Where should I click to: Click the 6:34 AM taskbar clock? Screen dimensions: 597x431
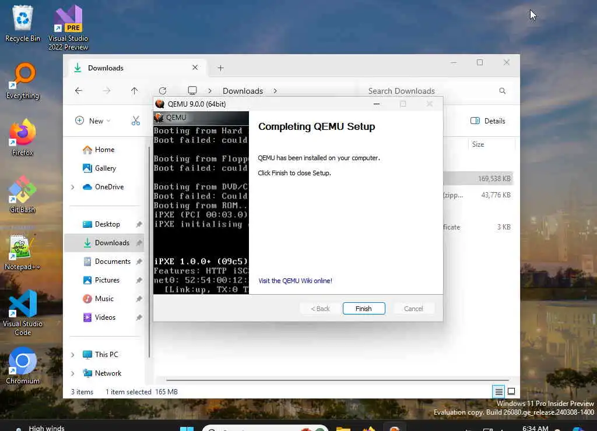pos(535,428)
